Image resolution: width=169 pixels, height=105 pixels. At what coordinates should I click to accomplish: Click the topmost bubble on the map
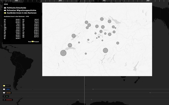pyautogui.click(x=102, y=19)
